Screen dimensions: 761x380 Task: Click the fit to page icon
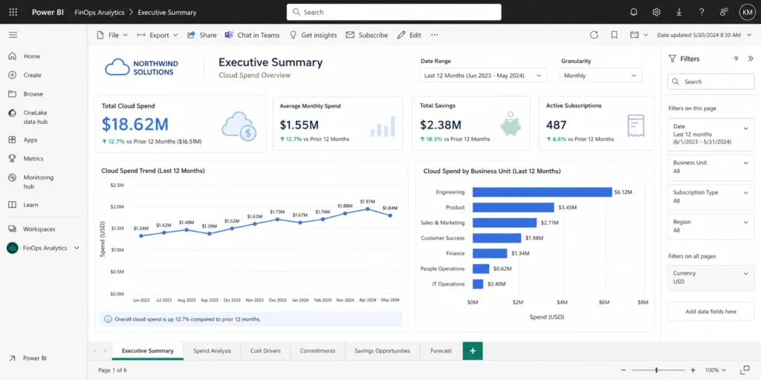pyautogui.click(x=745, y=370)
